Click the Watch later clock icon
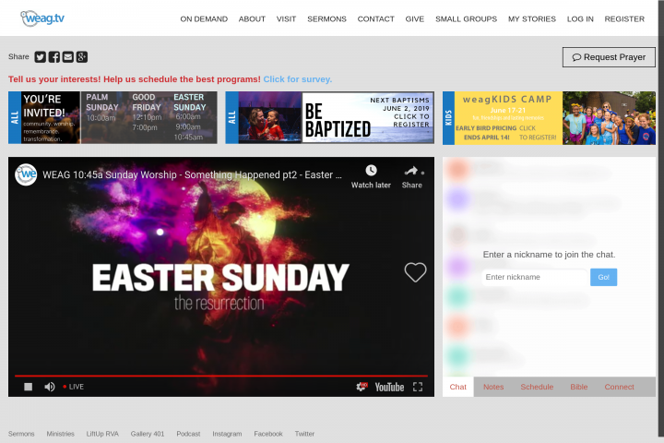 [371, 171]
